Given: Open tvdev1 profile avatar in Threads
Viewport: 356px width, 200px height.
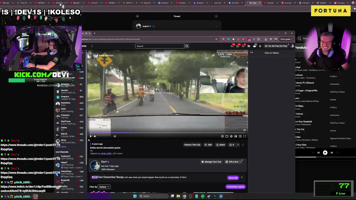Looking at the screenshot, I should pos(139,26).
